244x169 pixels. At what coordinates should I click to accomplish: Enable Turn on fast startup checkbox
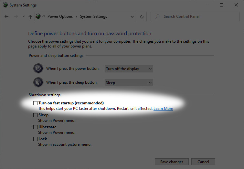click(35, 103)
